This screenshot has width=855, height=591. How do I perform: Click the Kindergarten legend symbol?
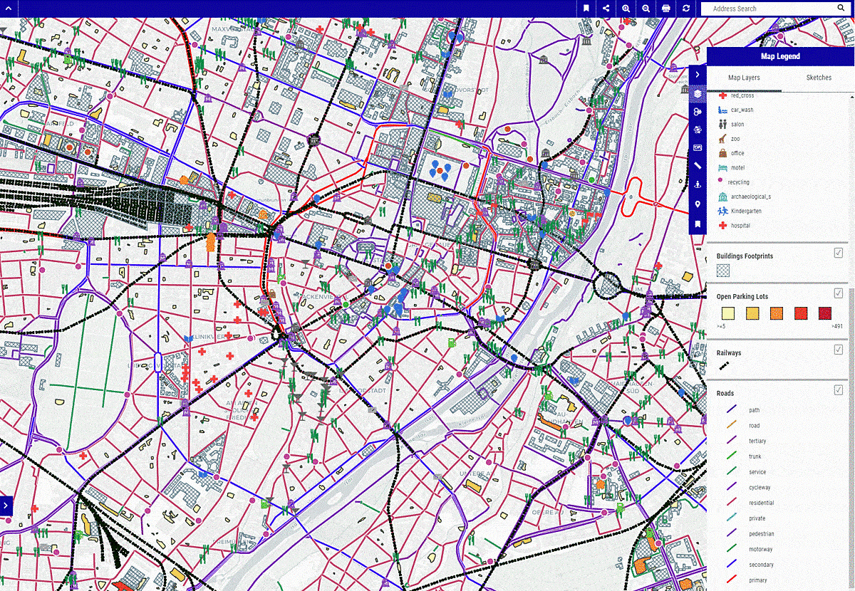pos(722,211)
